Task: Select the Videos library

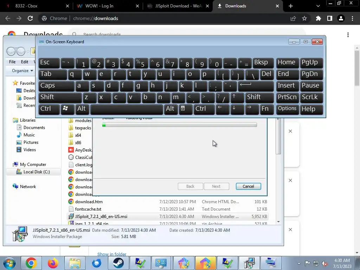Action: tap(30, 150)
